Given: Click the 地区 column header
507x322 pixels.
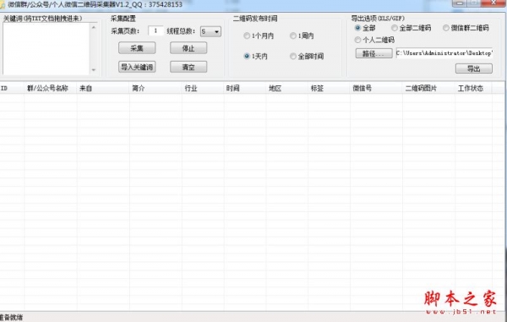Looking at the screenshot, I should click(286, 88).
